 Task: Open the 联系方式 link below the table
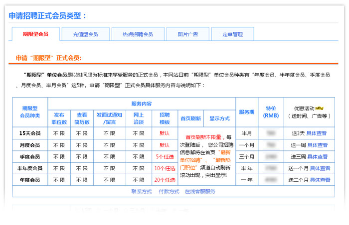coord(141,191)
